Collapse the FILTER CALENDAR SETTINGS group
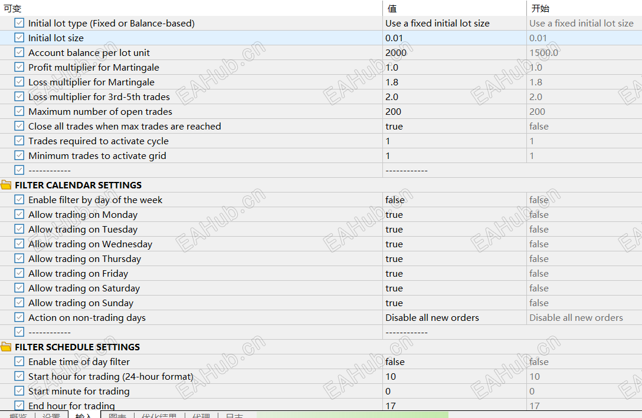Image resolution: width=642 pixels, height=418 pixels. click(6, 185)
